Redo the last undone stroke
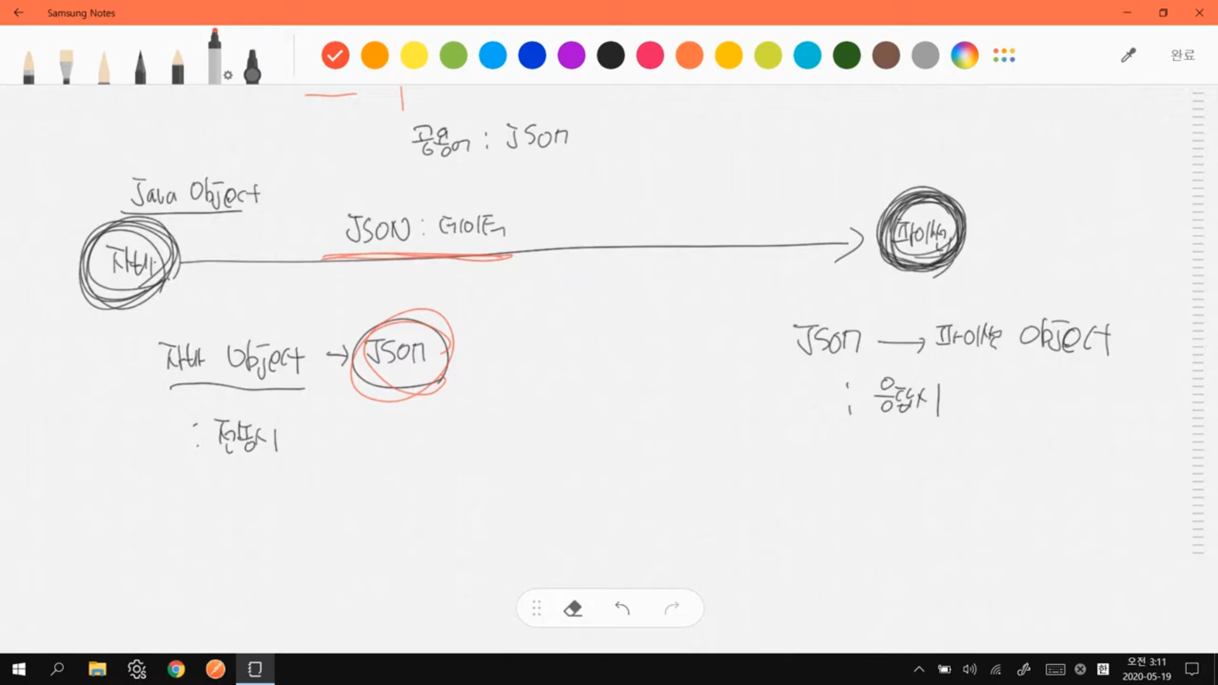 pyautogui.click(x=672, y=609)
